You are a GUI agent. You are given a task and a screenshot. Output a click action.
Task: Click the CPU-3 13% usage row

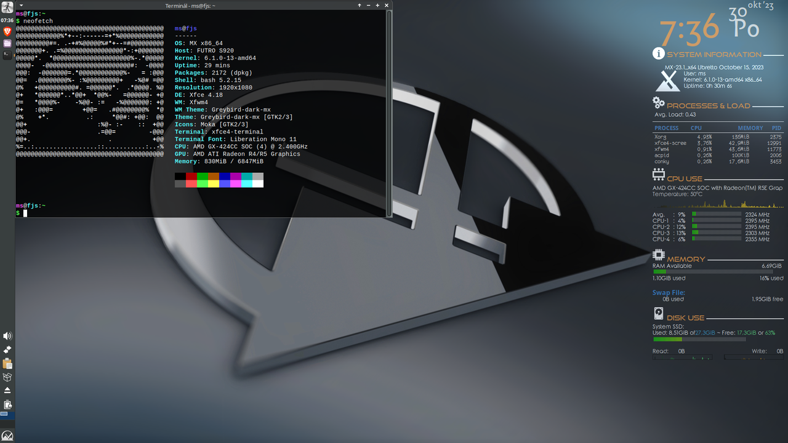(711, 233)
